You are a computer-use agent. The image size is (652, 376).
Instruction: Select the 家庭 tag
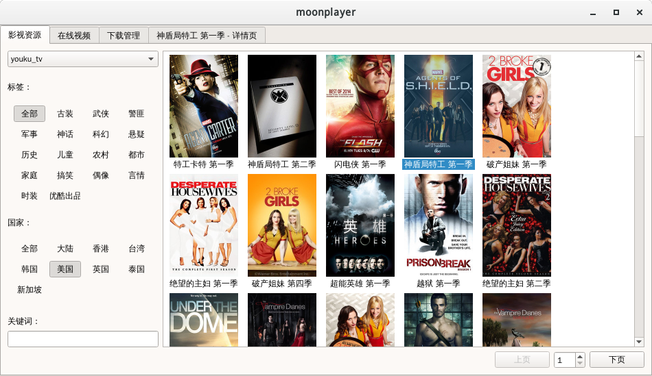[30, 175]
